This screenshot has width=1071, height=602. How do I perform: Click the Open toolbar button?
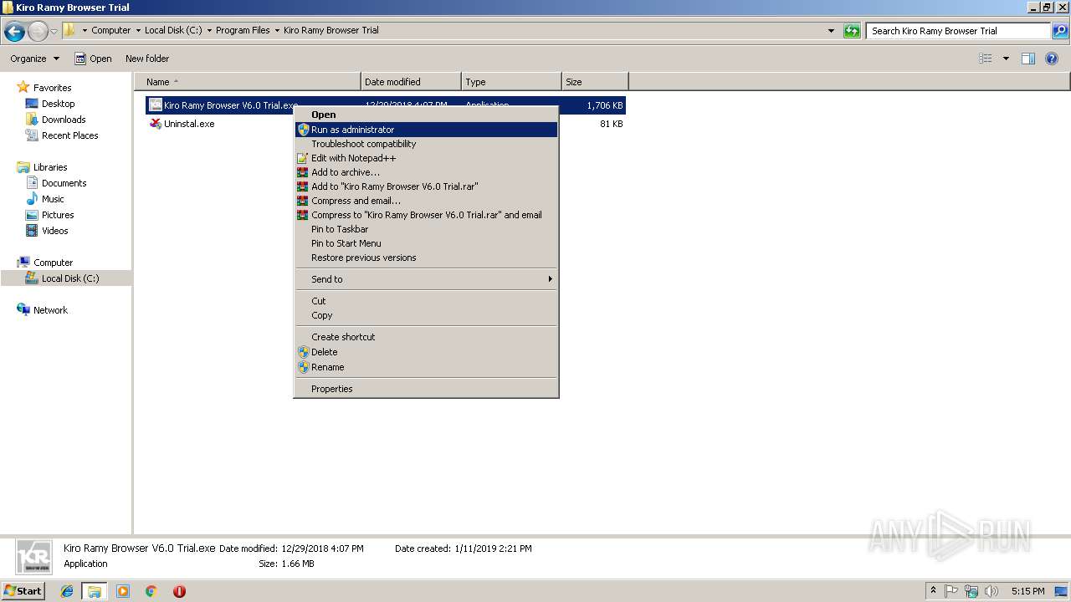point(93,59)
